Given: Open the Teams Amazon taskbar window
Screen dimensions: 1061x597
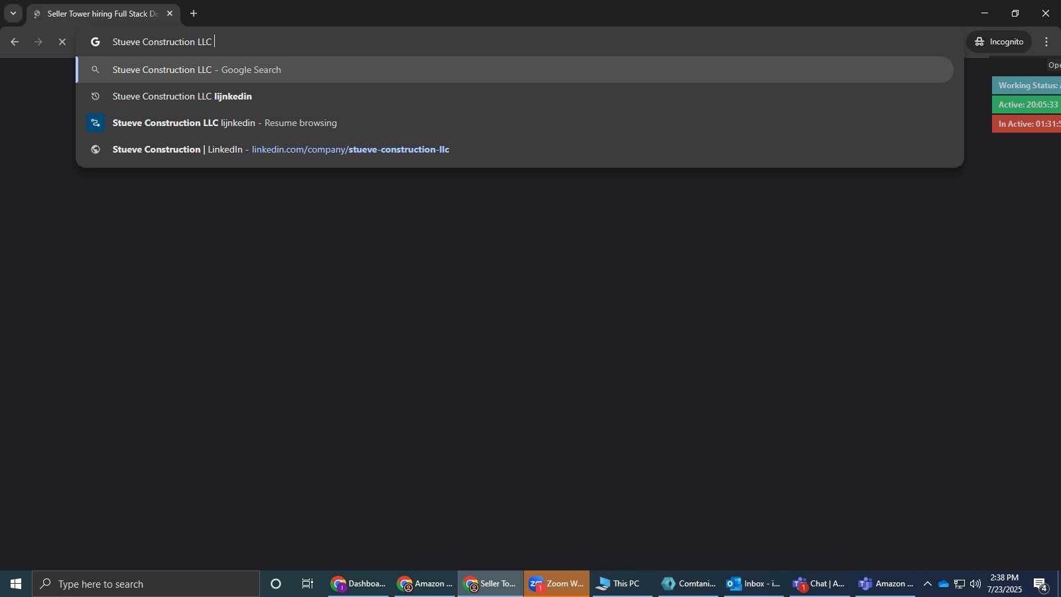Looking at the screenshot, I should [885, 584].
